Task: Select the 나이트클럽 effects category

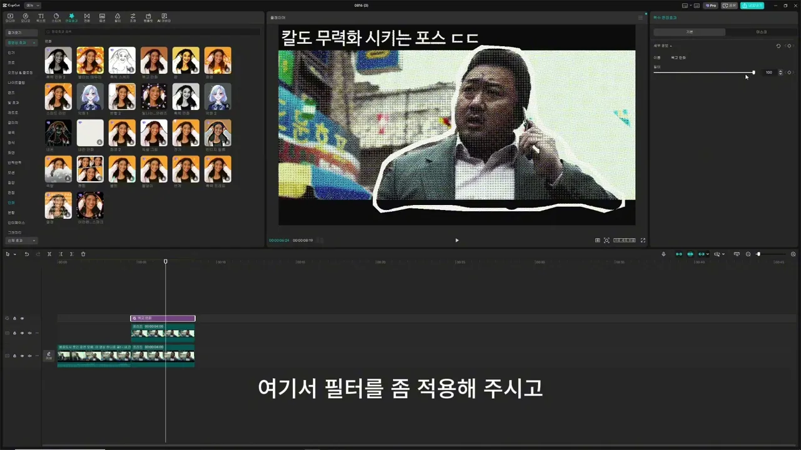Action: pyautogui.click(x=16, y=82)
